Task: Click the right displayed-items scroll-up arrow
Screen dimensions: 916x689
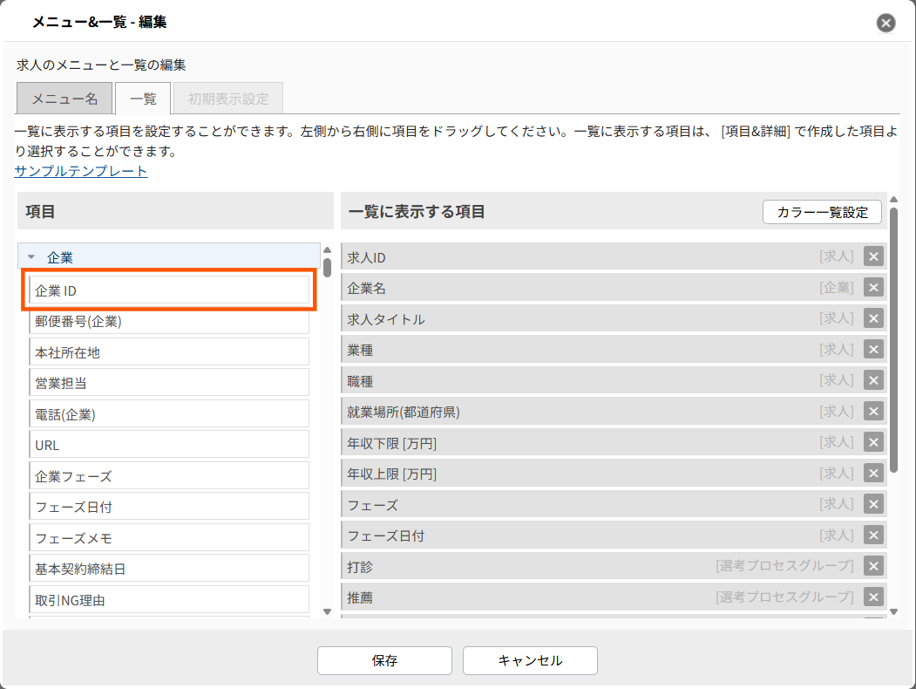Action: coord(893,200)
